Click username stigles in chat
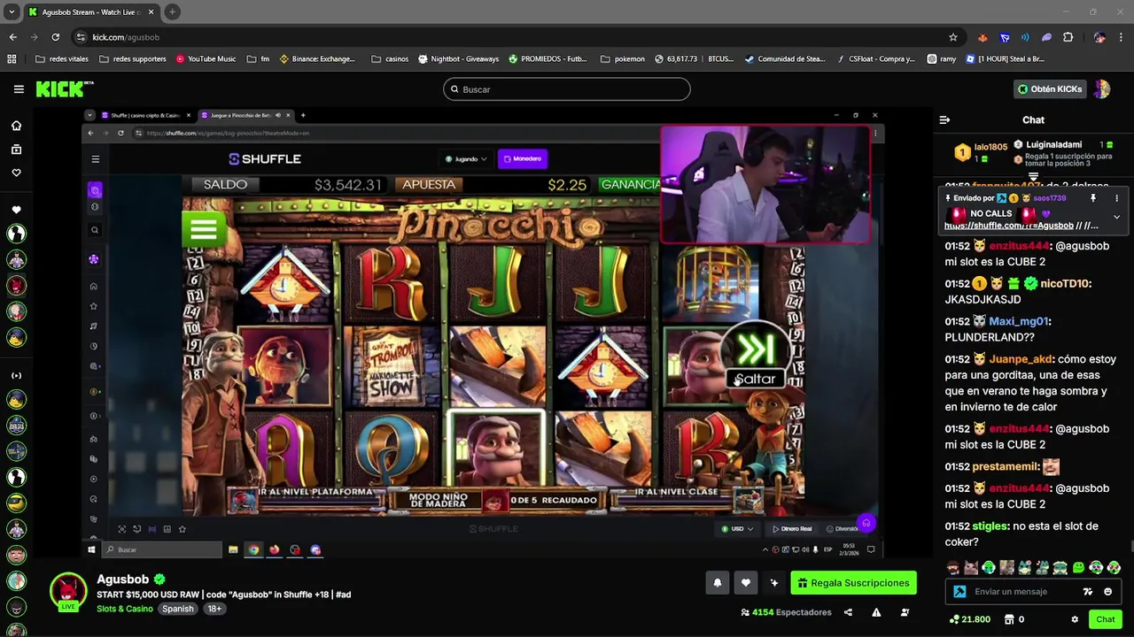 (990, 526)
